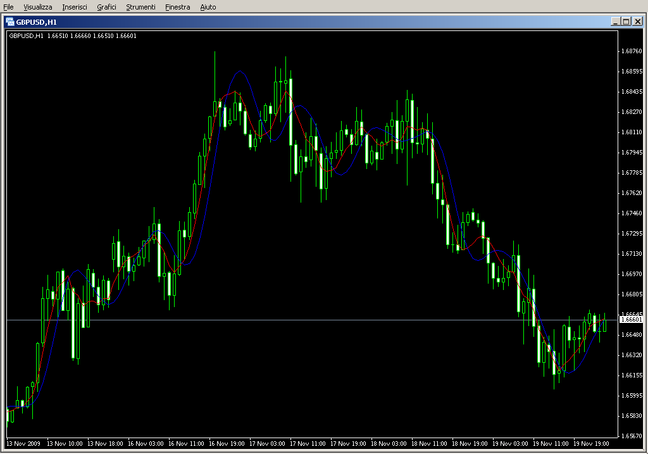This screenshot has width=648, height=454.
Task: Click the 1.68270 price scale label
Action: pyautogui.click(x=632, y=112)
